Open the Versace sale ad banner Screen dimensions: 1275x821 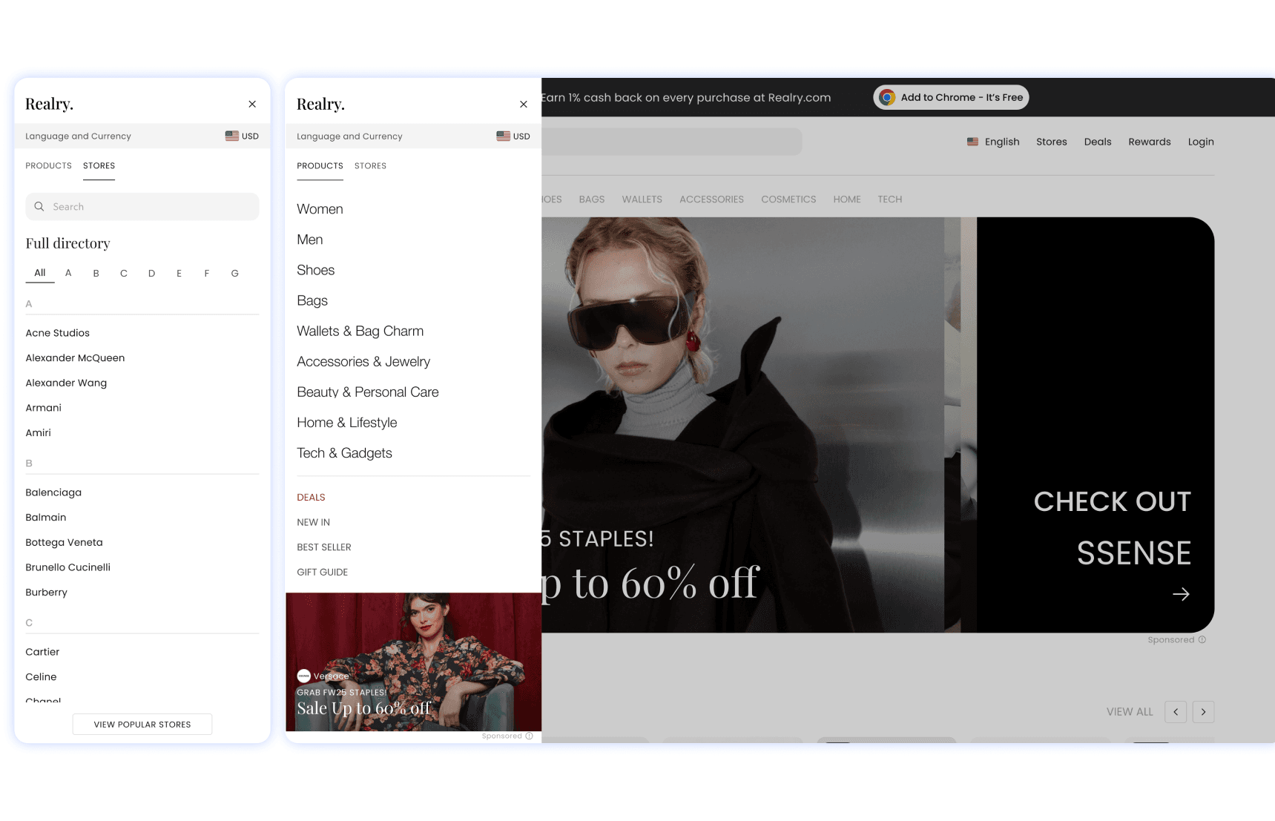pos(414,662)
